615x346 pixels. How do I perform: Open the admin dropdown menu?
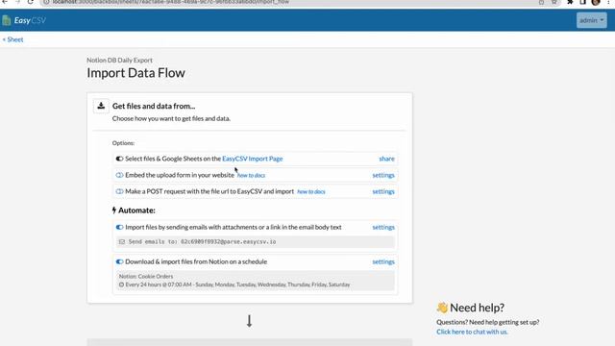point(592,20)
